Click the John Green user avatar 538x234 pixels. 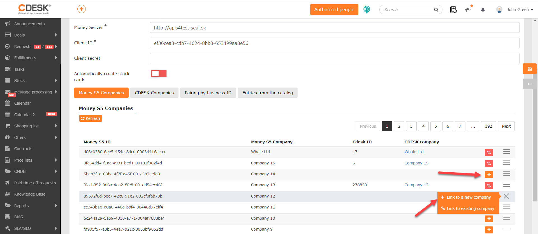[x=499, y=10]
